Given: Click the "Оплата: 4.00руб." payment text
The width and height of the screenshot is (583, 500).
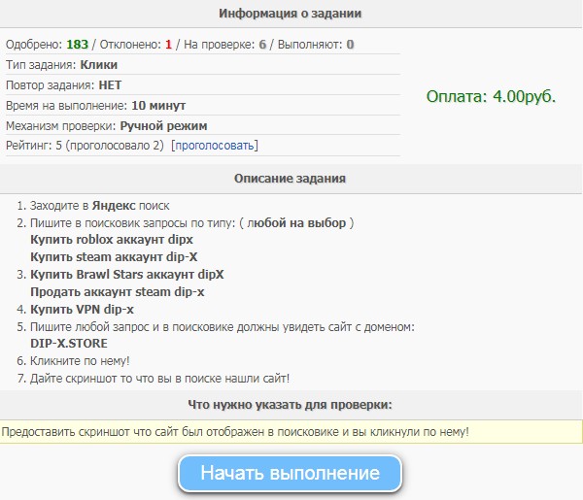Looking at the screenshot, I should pyautogui.click(x=491, y=97).
